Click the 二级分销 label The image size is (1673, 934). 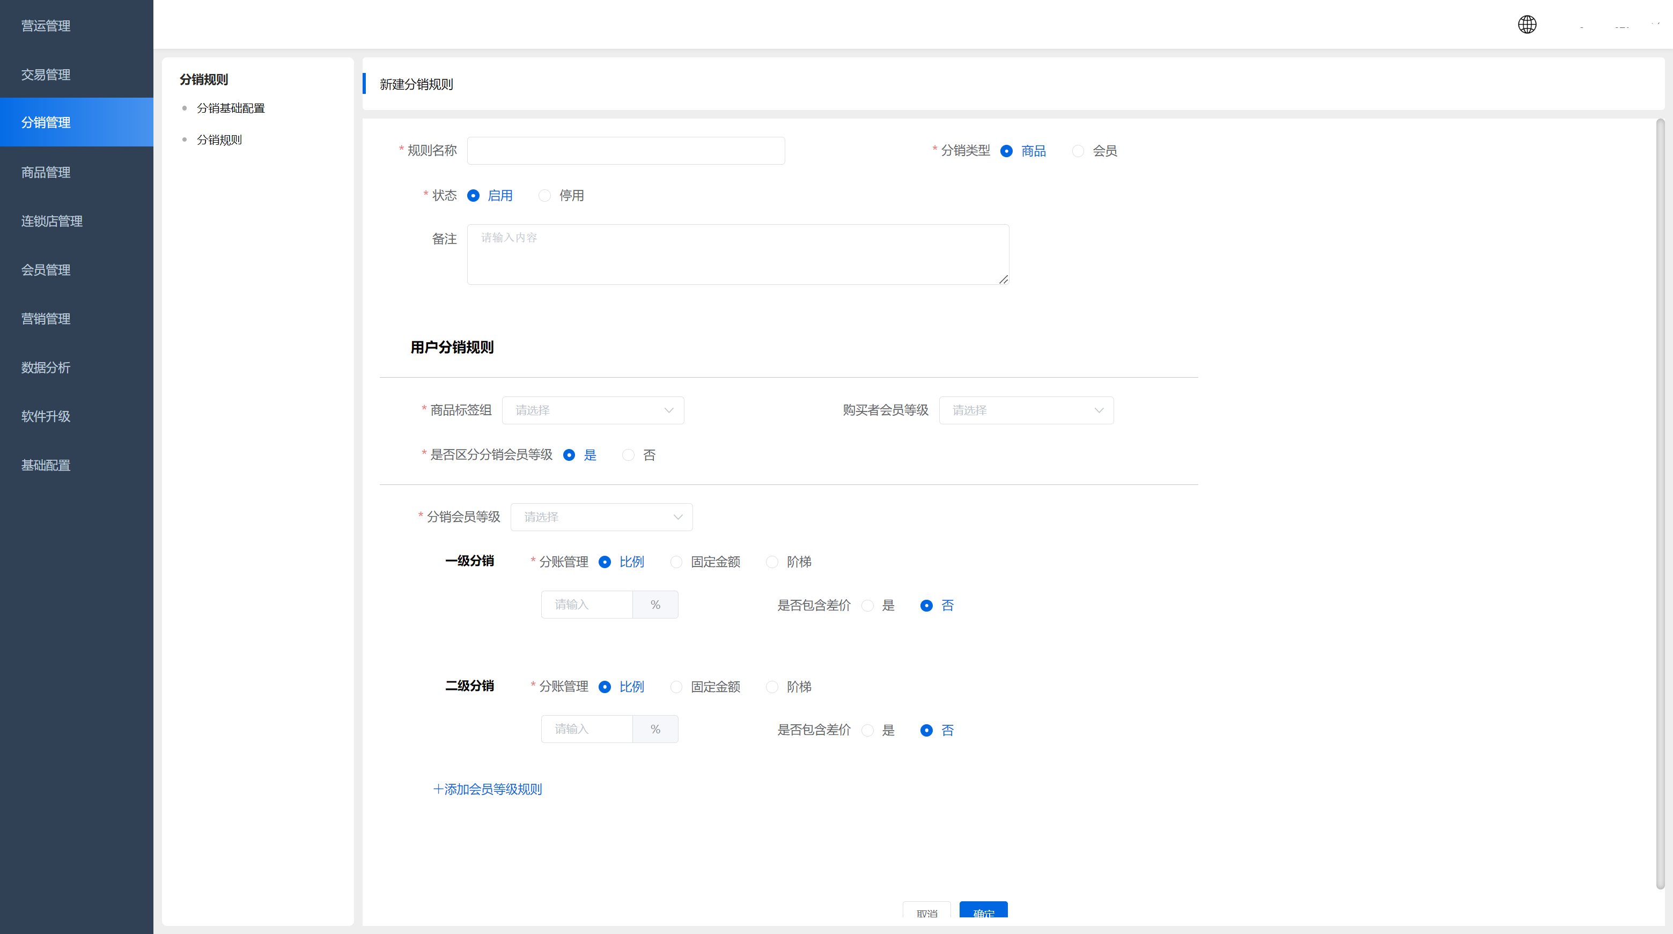coord(469,686)
